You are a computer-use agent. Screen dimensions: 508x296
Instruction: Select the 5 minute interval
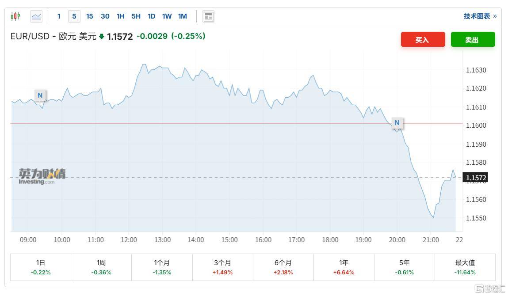tap(74, 16)
